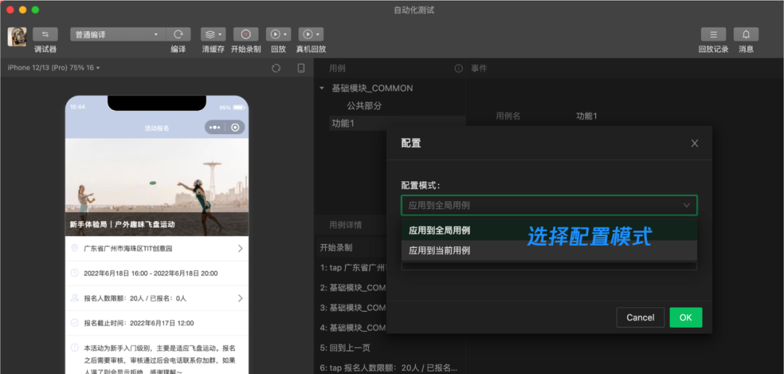Open the 回放记录 playback records list icon
Screen dimensions: 784x374
[x=714, y=34]
